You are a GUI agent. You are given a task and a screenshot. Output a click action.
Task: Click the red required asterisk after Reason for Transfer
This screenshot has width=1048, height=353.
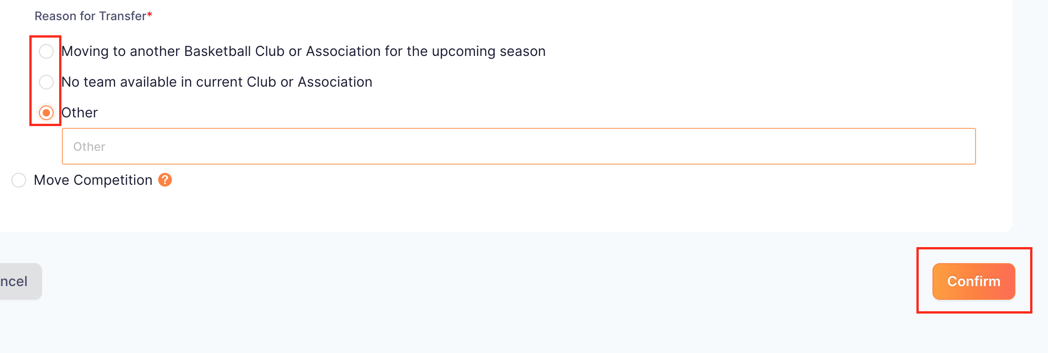(149, 15)
